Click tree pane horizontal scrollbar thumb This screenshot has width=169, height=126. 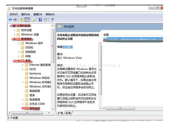pos(27,113)
